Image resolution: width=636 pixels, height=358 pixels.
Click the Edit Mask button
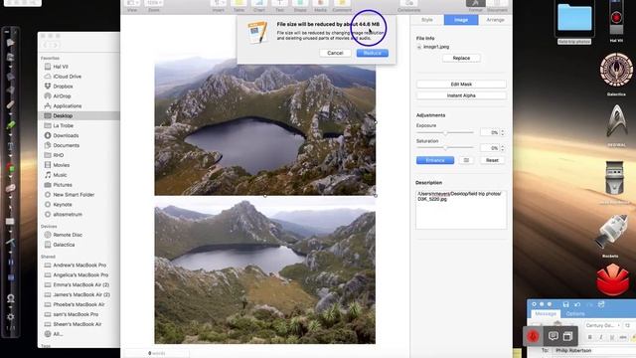click(461, 84)
